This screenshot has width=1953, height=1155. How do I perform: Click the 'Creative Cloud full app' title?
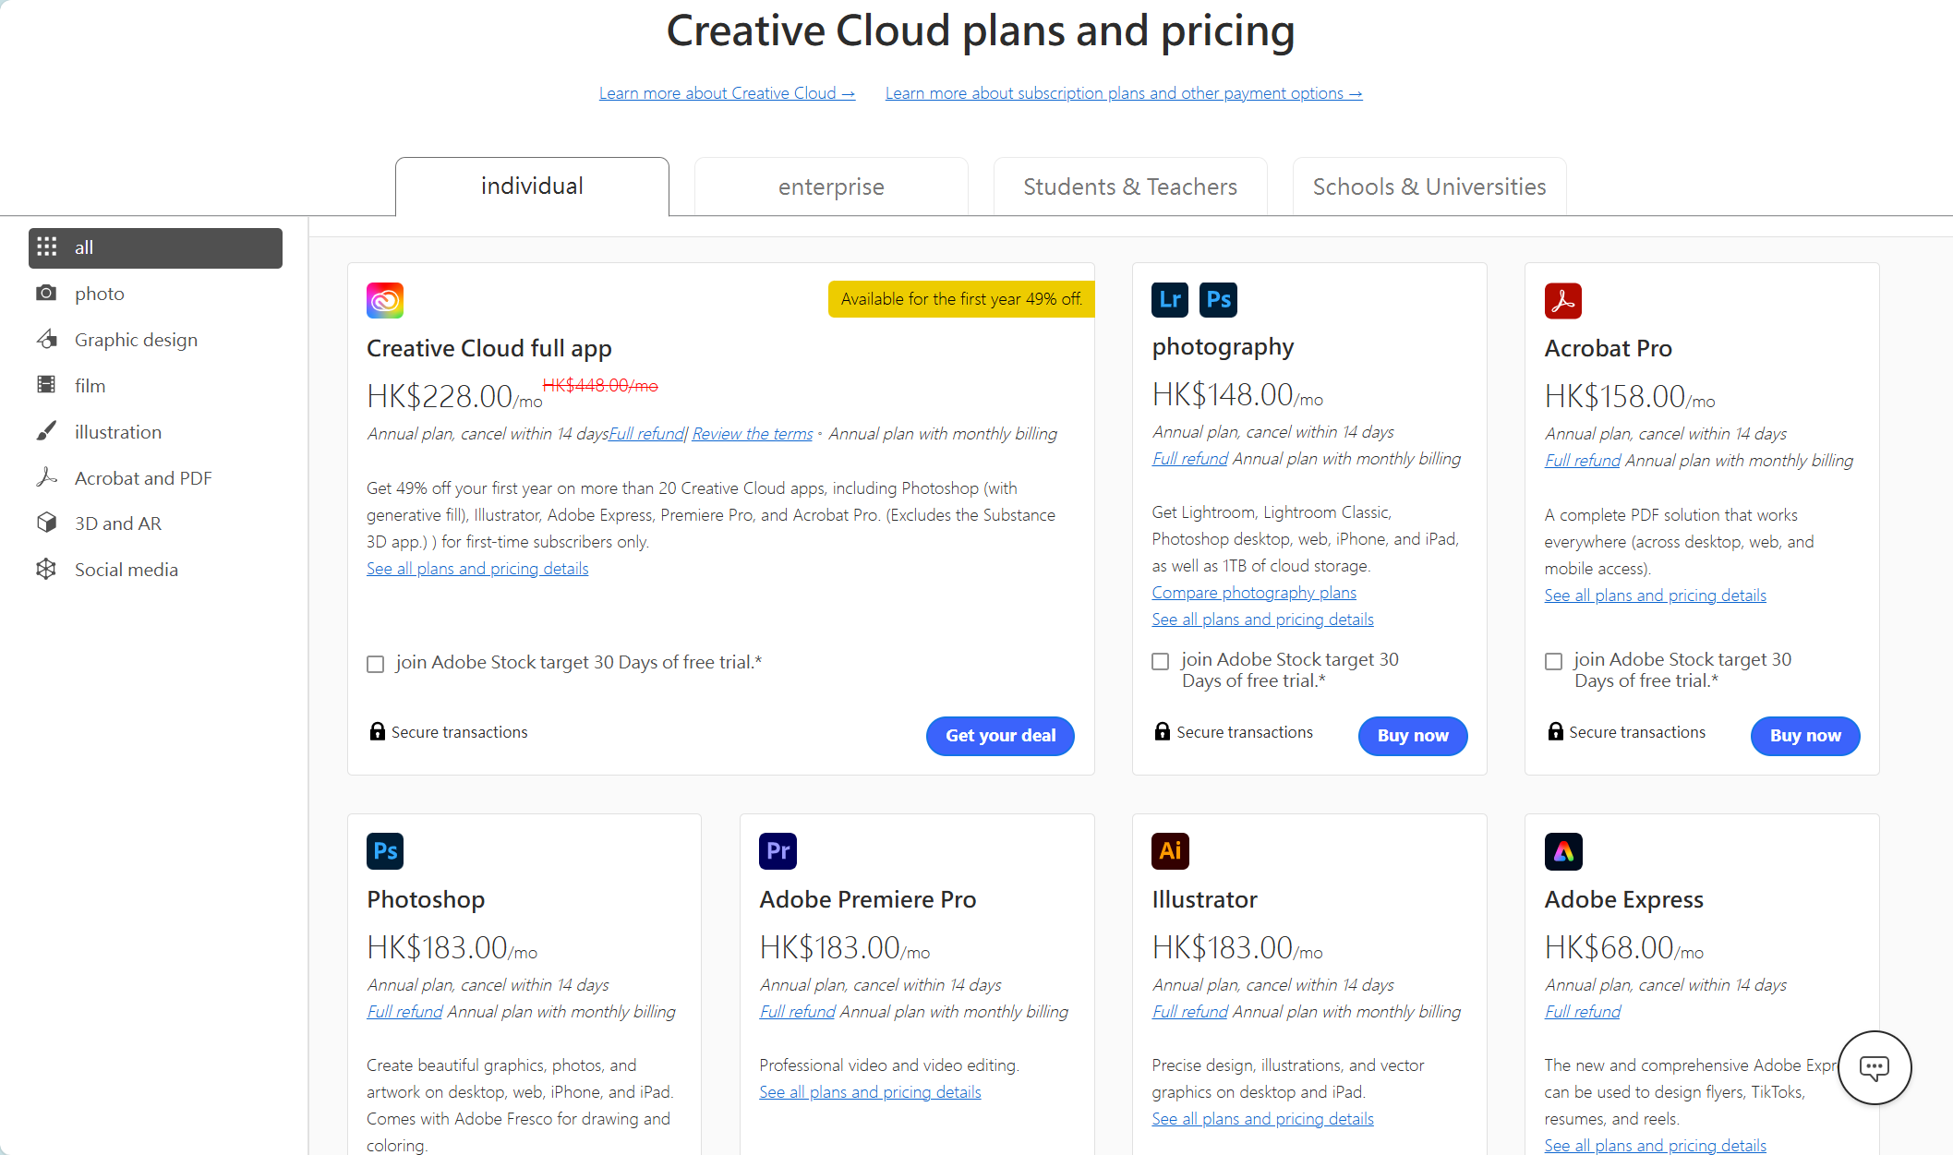[x=489, y=349]
